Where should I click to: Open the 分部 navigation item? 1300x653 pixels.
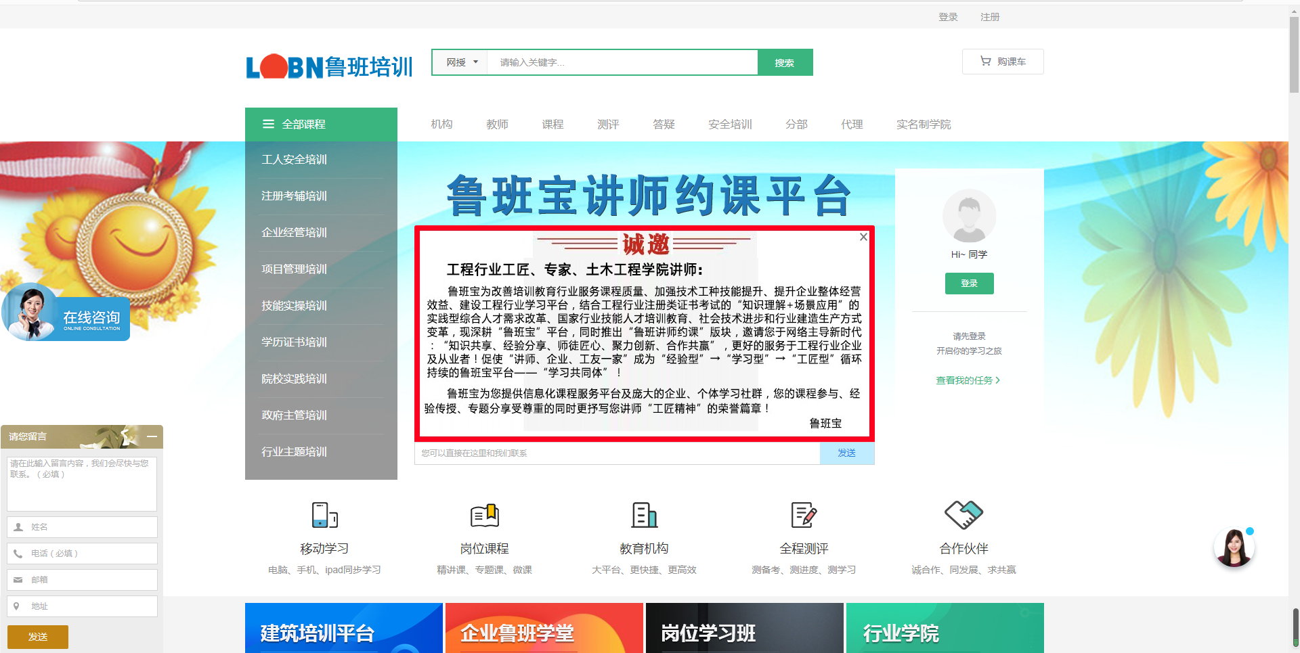(796, 124)
